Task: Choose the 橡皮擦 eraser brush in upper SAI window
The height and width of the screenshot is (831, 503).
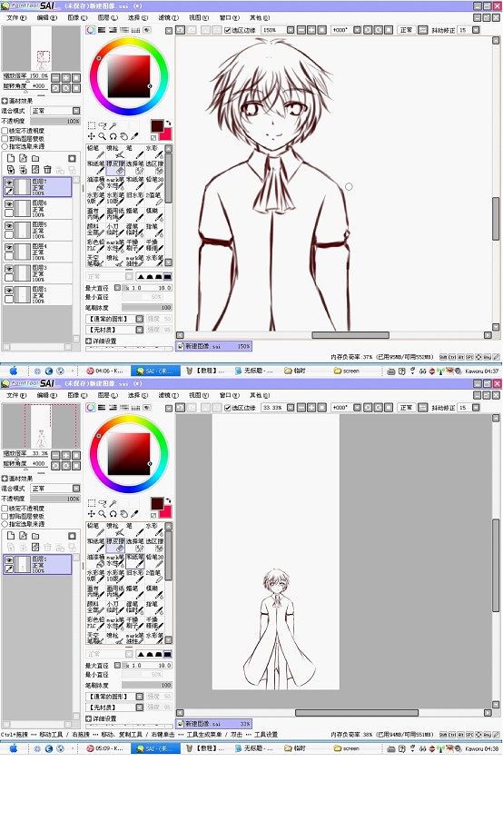Action: coord(115,168)
